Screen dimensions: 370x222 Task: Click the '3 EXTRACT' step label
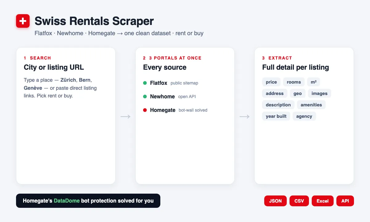click(x=277, y=58)
